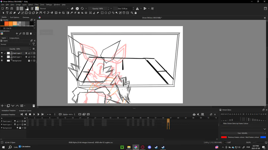Screen dimensions: 268x150
Task: Enable Filter Onion Skins by Frame Colour
Action: 236,124
